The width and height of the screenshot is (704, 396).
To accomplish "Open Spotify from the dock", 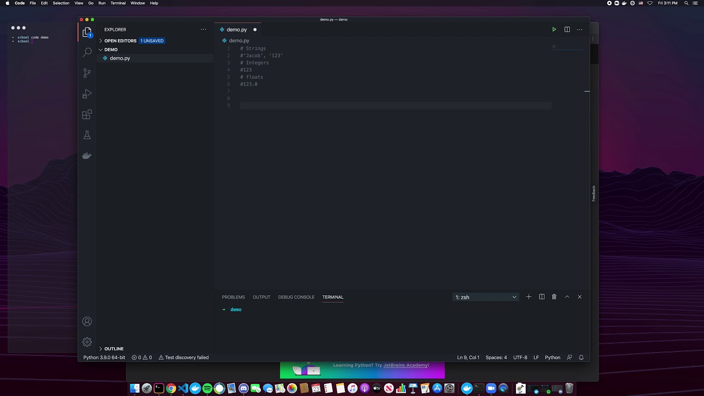I will [207, 388].
